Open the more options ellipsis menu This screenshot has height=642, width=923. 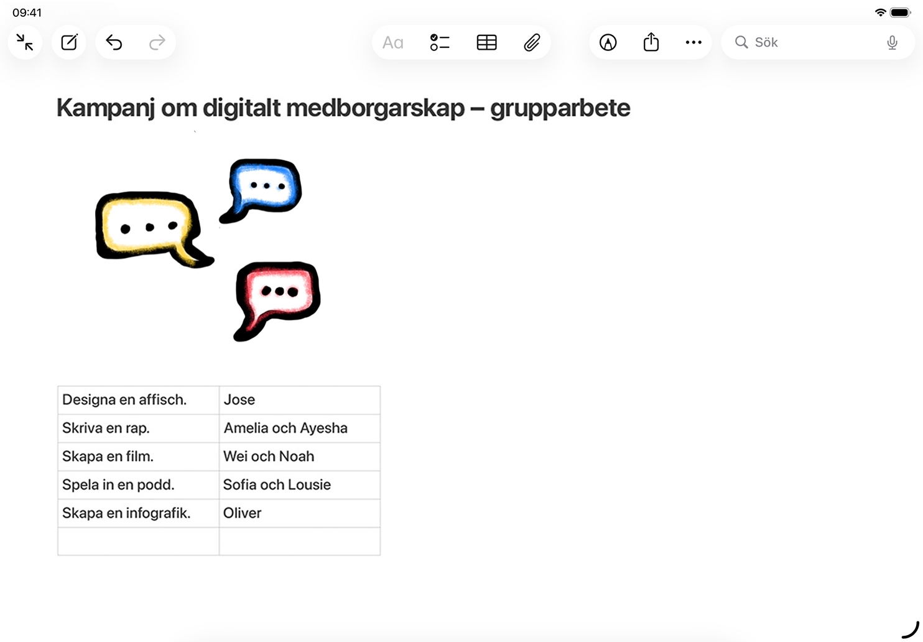click(693, 42)
